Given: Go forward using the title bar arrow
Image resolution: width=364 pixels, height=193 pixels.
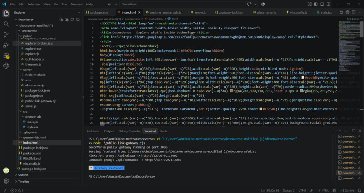Looking at the screenshot, I should tap(116, 4).
